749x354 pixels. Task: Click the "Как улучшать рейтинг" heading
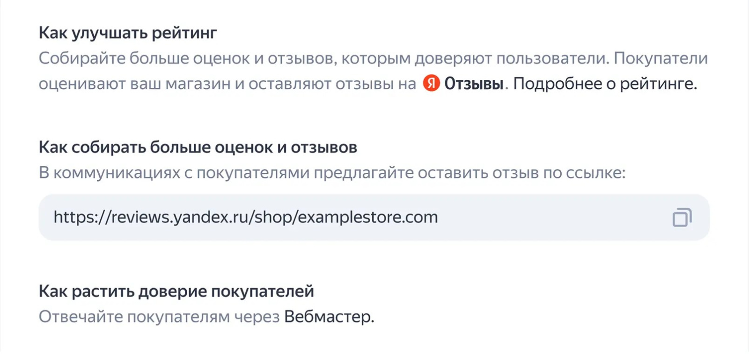pyautogui.click(x=128, y=33)
